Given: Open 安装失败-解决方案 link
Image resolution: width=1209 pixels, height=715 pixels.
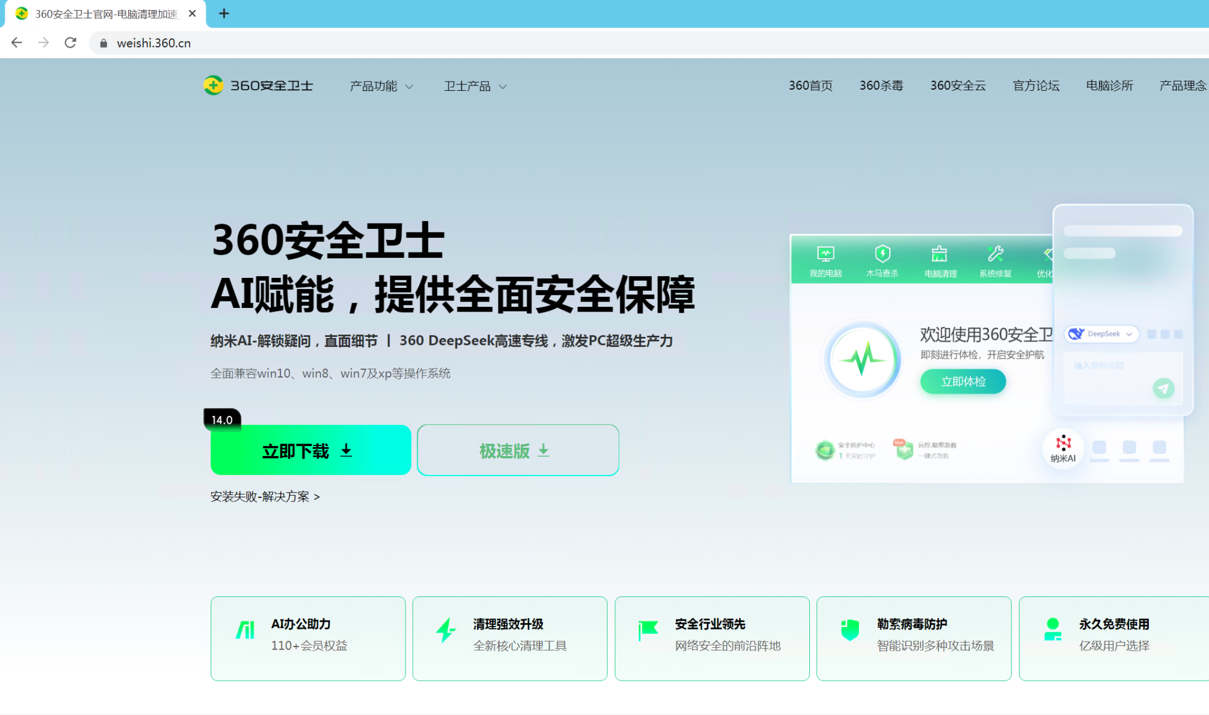Looking at the screenshot, I should point(265,497).
